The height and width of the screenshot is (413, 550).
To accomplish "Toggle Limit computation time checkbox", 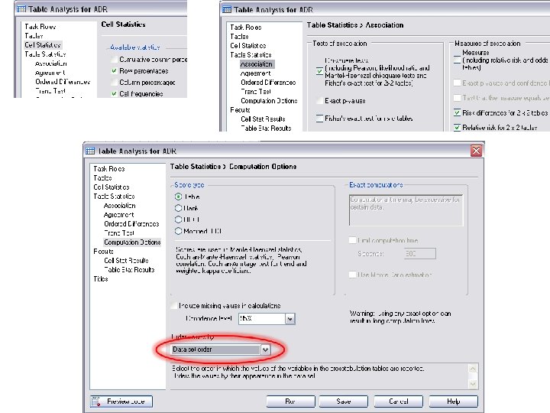I will (352, 240).
